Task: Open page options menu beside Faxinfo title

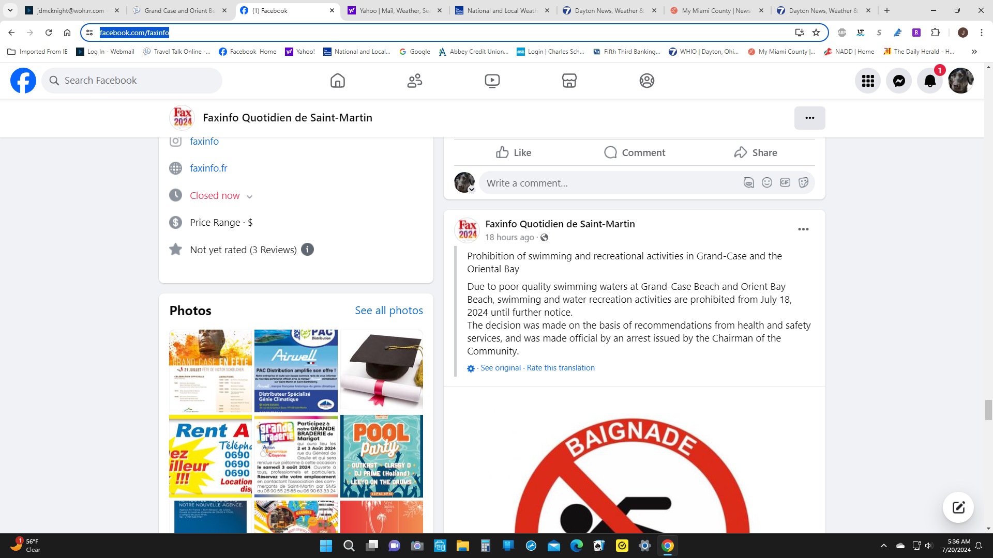Action: pyautogui.click(x=809, y=118)
